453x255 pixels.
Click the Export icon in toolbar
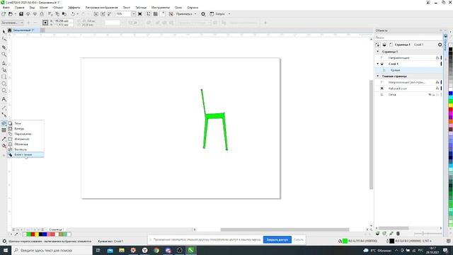point(103,14)
